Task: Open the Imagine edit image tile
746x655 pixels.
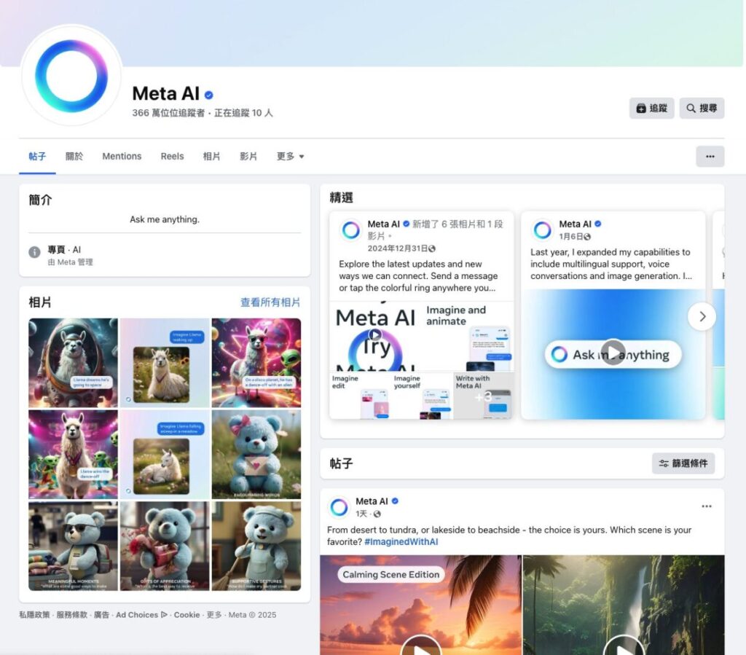Action: point(360,396)
